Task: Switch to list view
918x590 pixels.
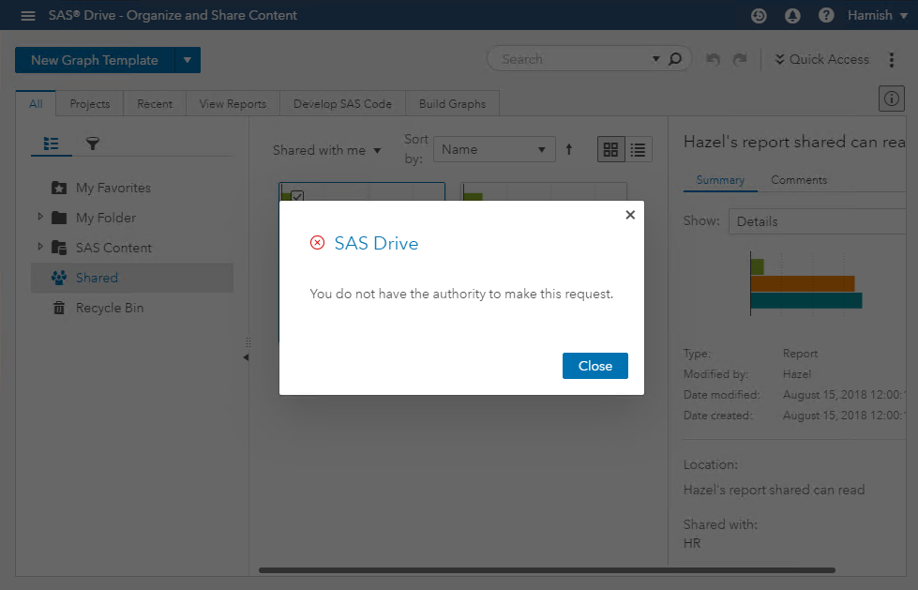Action: [639, 149]
